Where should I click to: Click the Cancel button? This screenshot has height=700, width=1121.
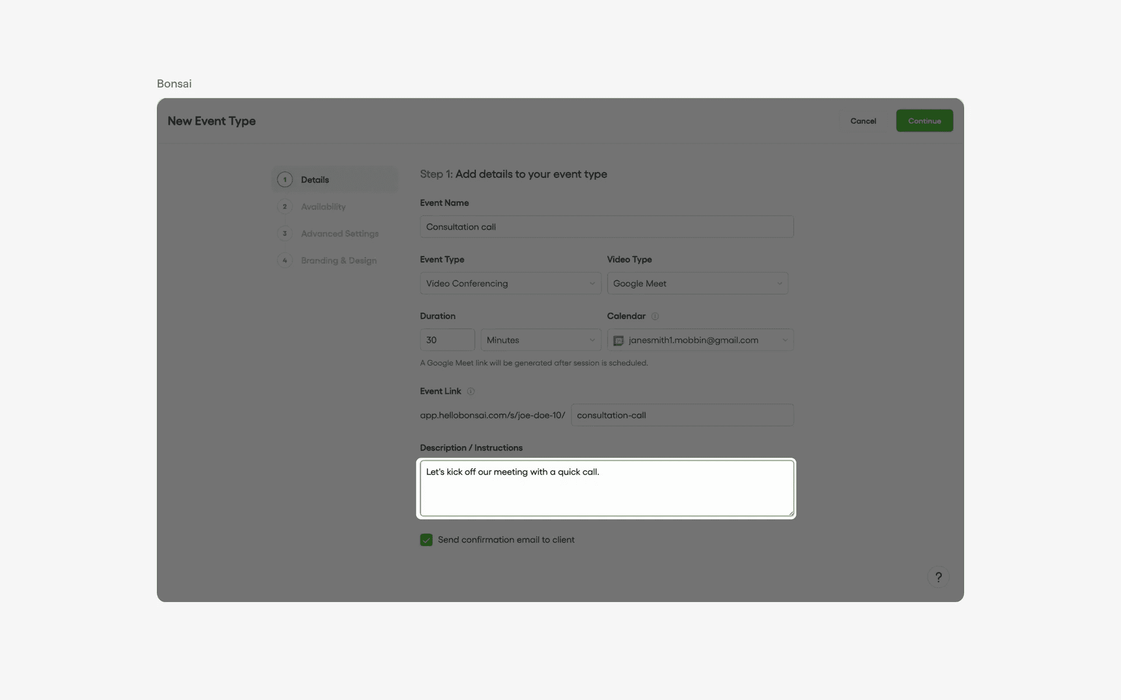[863, 121]
